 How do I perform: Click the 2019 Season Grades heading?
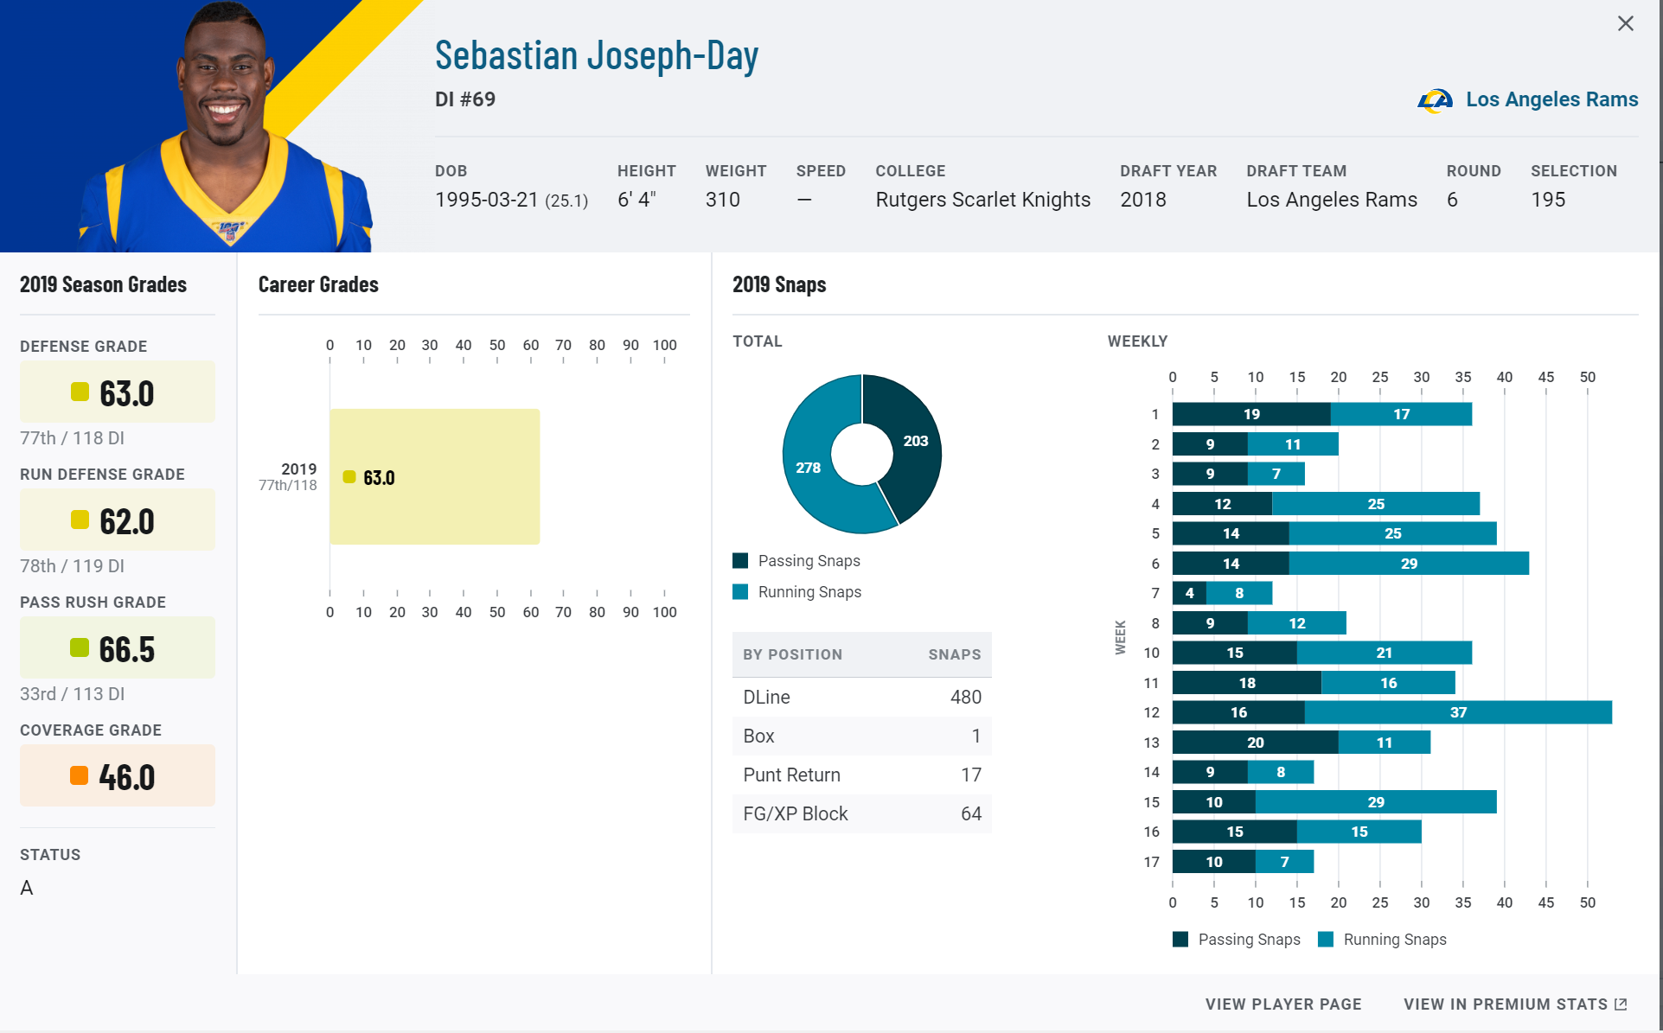(103, 284)
